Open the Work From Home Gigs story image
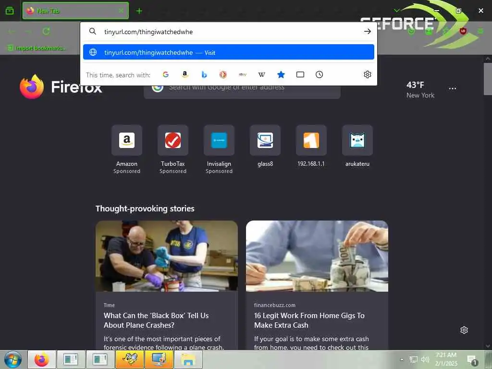Image resolution: width=492 pixels, height=369 pixels. (x=317, y=256)
